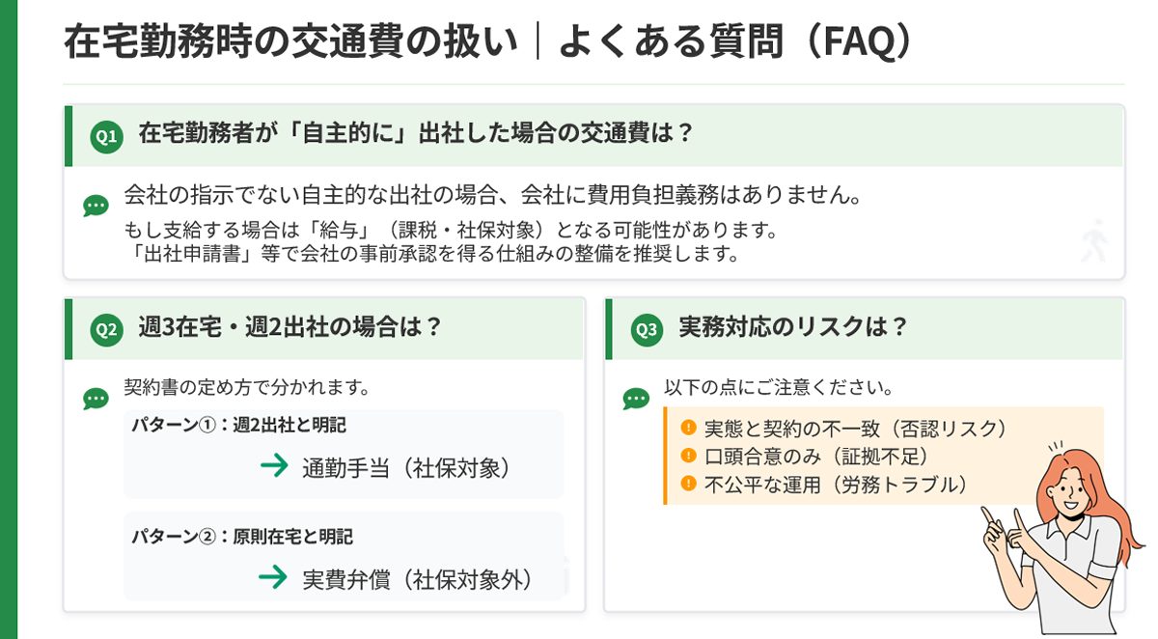Select the パターン①:週2出社と明記 label
The image size is (1158, 639).
238,425
